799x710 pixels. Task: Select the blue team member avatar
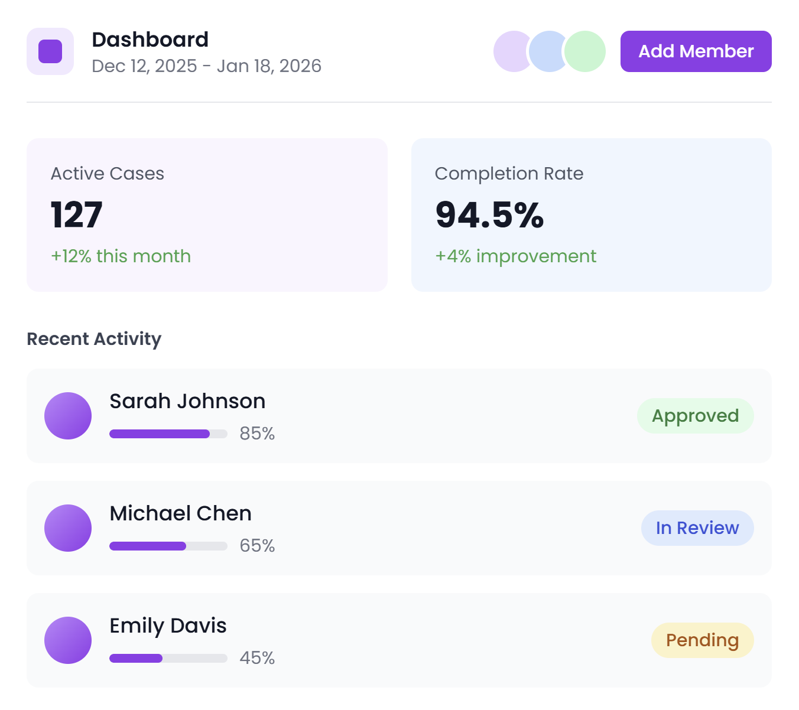tap(548, 51)
